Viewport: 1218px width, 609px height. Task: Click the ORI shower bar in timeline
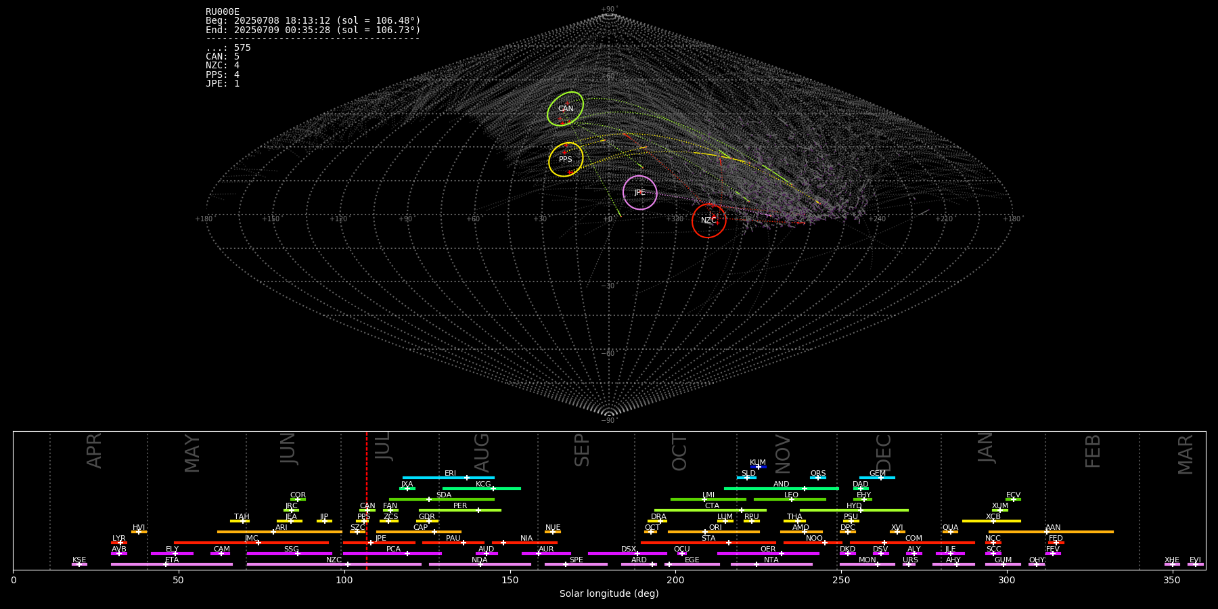[714, 532]
